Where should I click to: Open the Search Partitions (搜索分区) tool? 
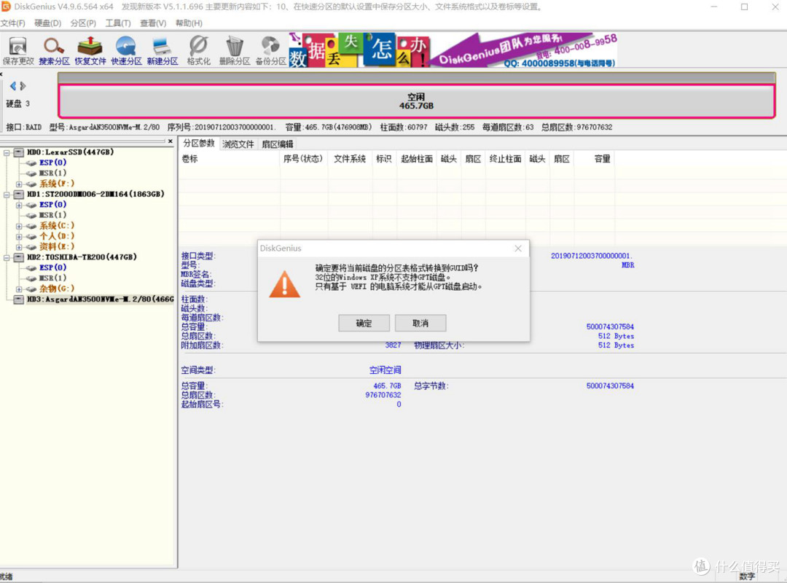tap(54, 51)
